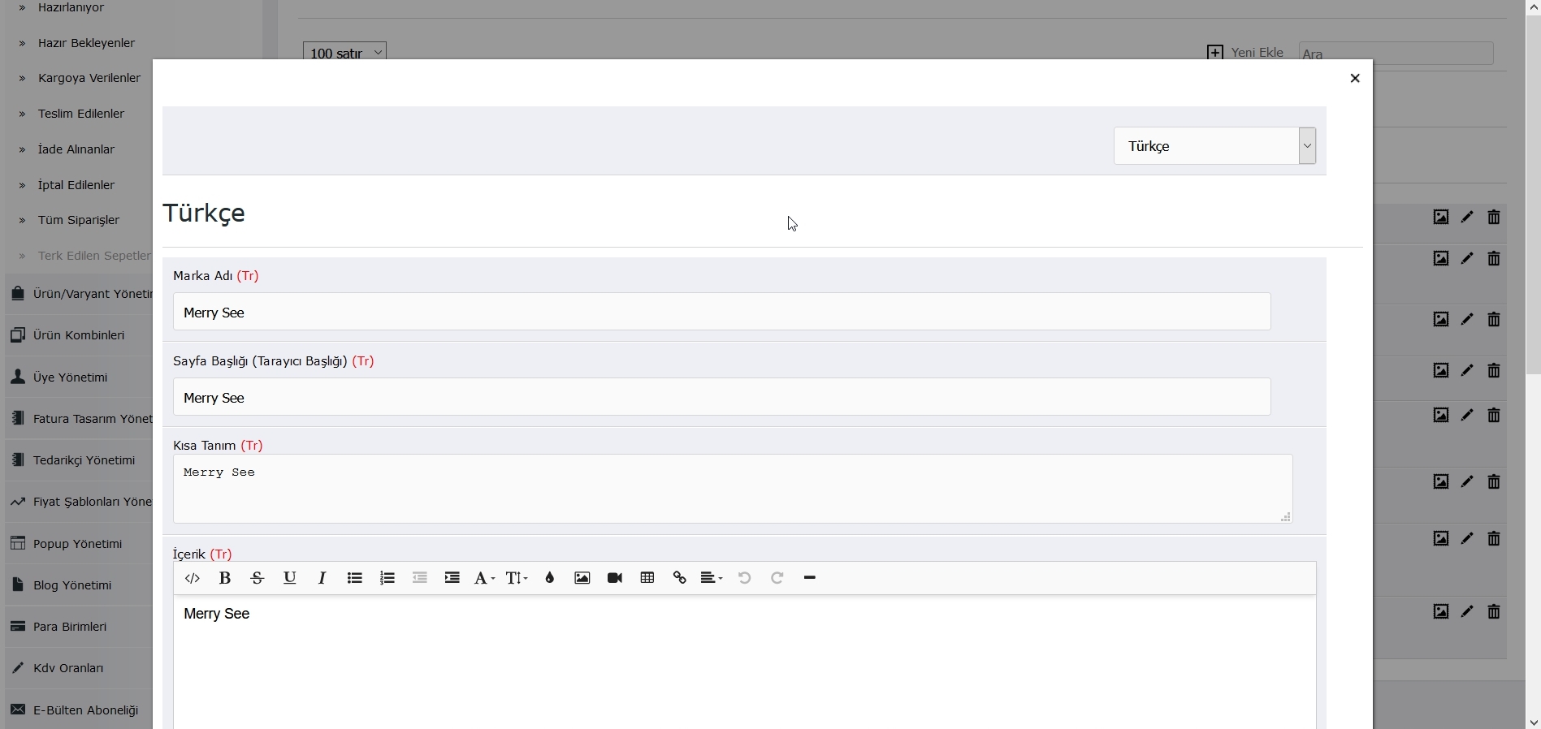Open İade Alınanlar orders

coord(76,149)
